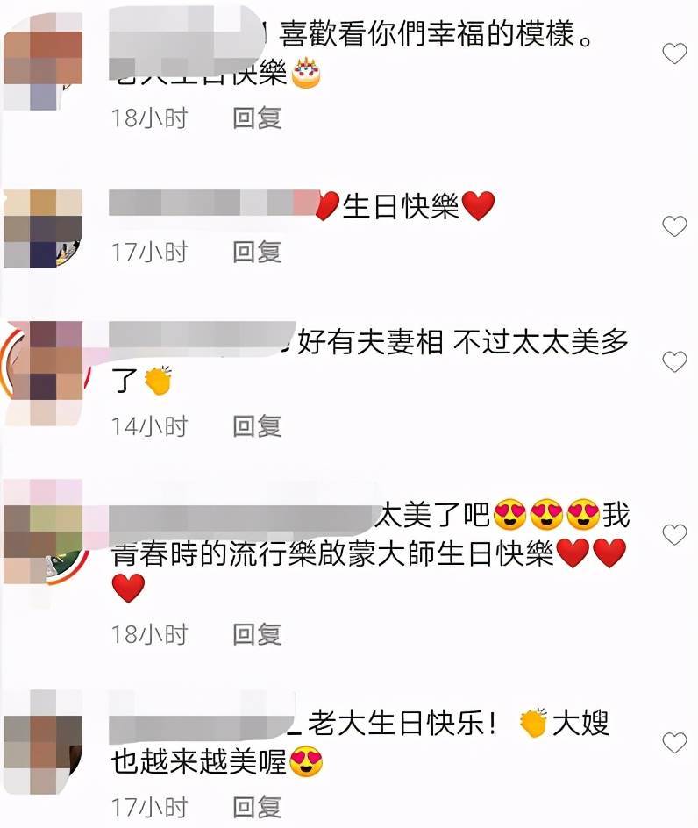
Task: Reply to the first comment posted 18小时 ago
Action: pyautogui.click(x=257, y=118)
